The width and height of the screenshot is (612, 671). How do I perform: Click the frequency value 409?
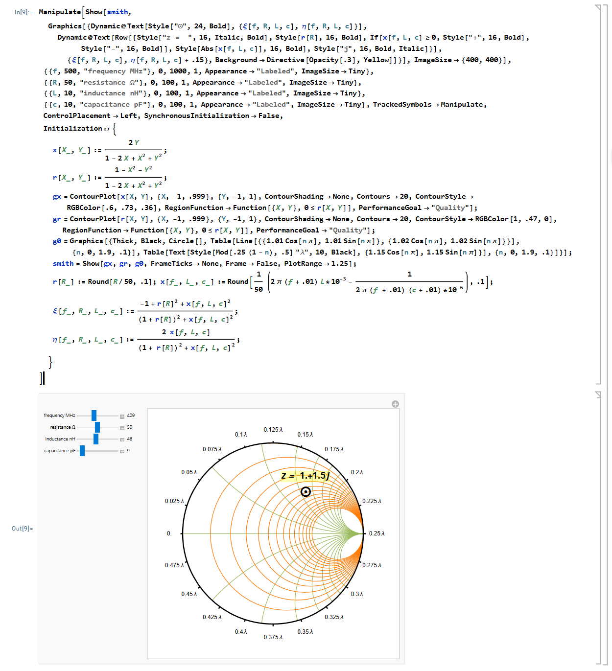pyautogui.click(x=131, y=416)
